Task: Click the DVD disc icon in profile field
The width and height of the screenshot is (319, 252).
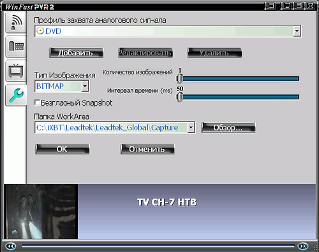Action: pos(40,31)
